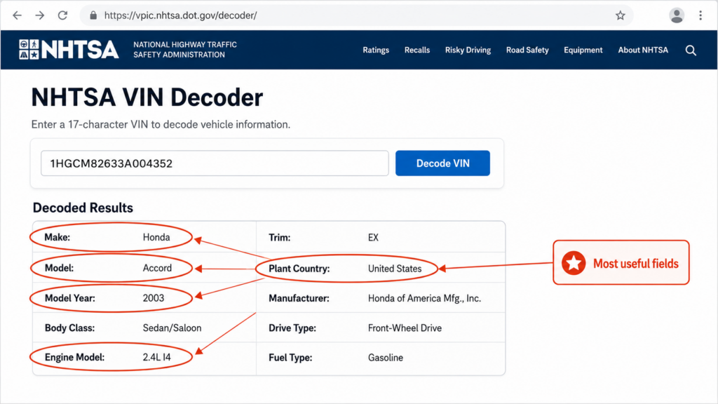Click the Model Year value 2003
This screenshot has width=718, height=404.
click(x=154, y=298)
